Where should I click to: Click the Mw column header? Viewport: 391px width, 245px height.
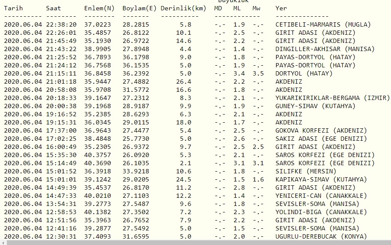pos(256,8)
